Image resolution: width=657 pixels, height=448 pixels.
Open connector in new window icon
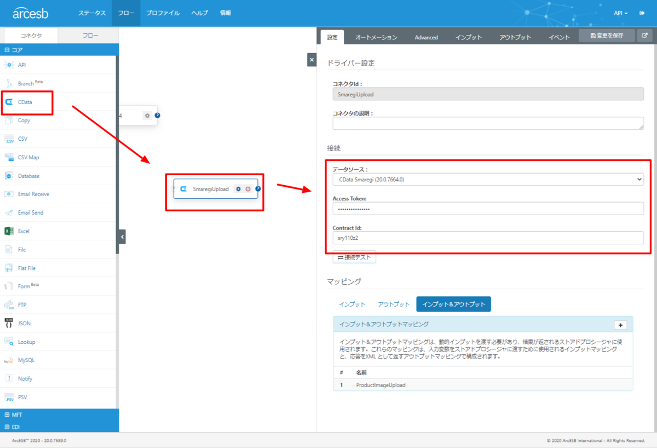click(644, 36)
